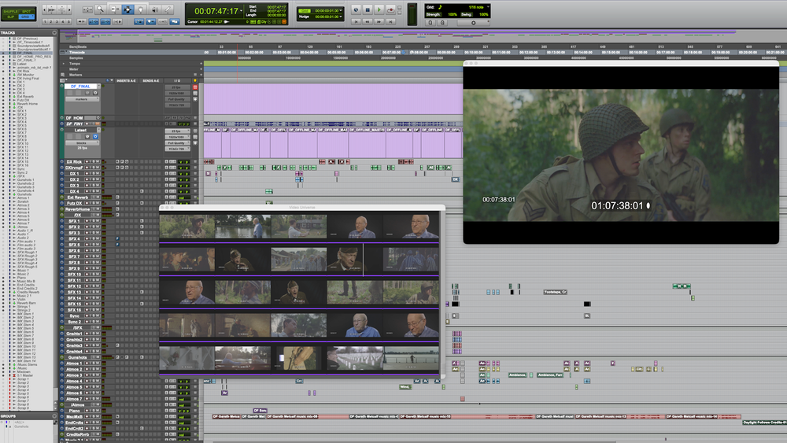The width and height of the screenshot is (787, 443).
Task: Open the Grid value dropdown
Action: point(341,10)
